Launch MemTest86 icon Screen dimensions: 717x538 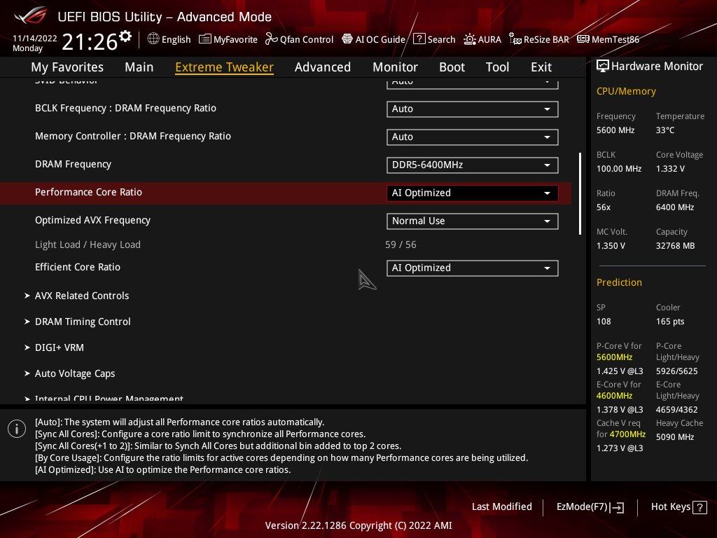click(583, 39)
